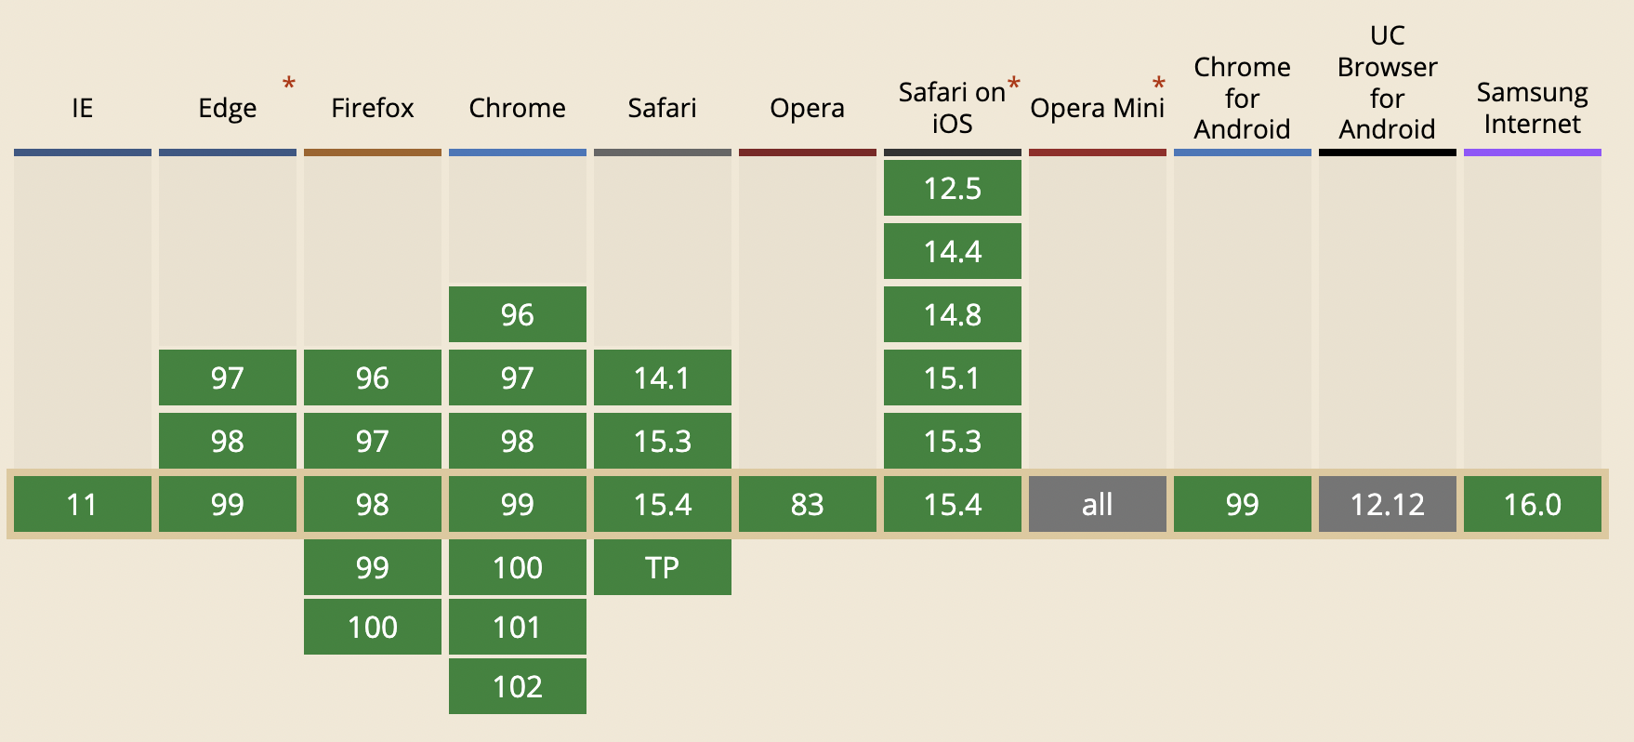The height and width of the screenshot is (742, 1634).
Task: Select Opera version 83 cell
Action: tap(808, 504)
